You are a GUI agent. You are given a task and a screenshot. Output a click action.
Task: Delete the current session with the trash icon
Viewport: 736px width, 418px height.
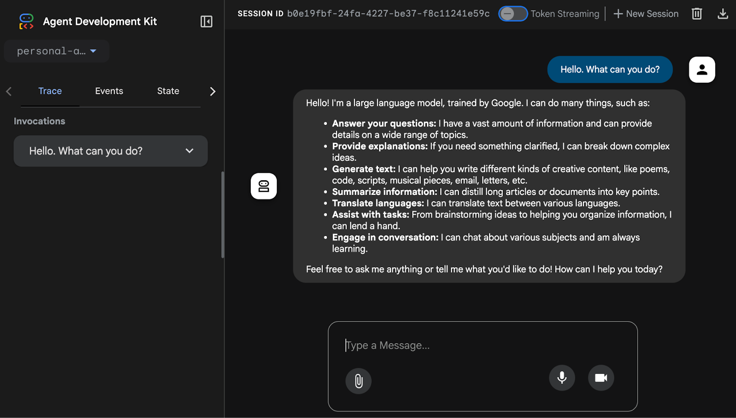(x=696, y=14)
